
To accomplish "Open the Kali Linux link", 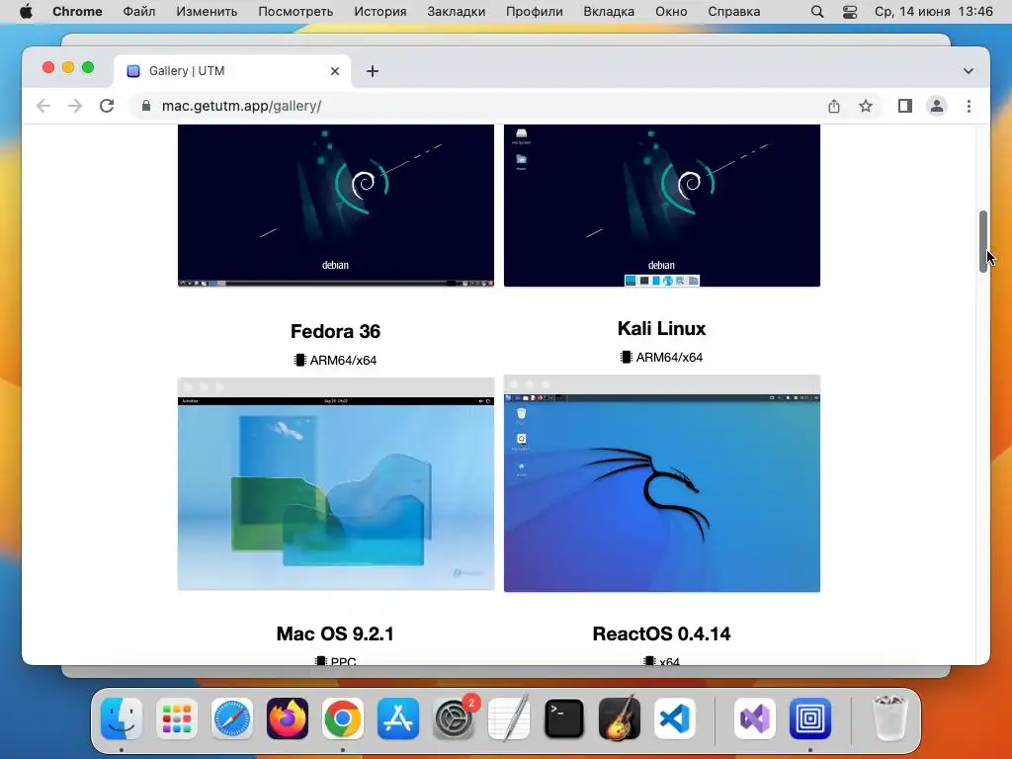I will click(661, 328).
